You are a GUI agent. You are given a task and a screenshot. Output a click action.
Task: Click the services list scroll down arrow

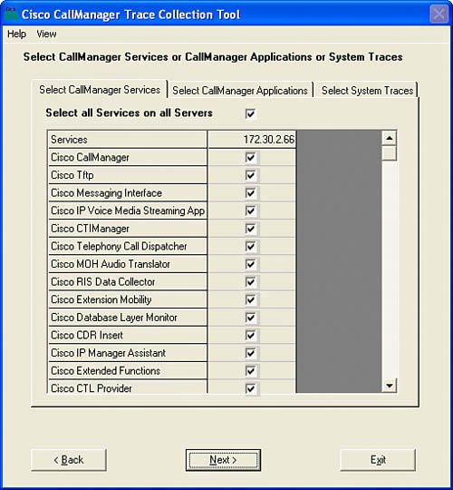point(389,386)
